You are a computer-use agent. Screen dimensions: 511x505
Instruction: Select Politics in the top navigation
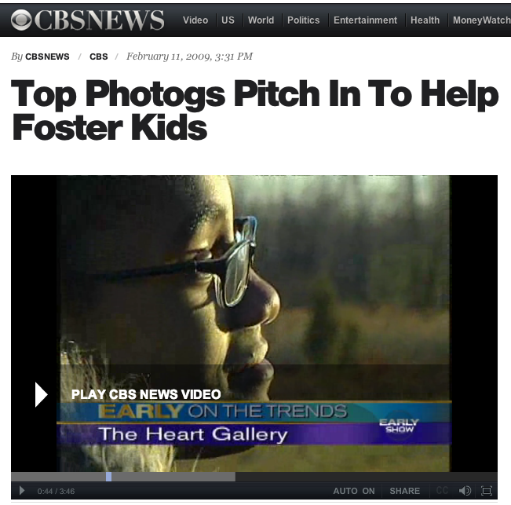click(304, 20)
